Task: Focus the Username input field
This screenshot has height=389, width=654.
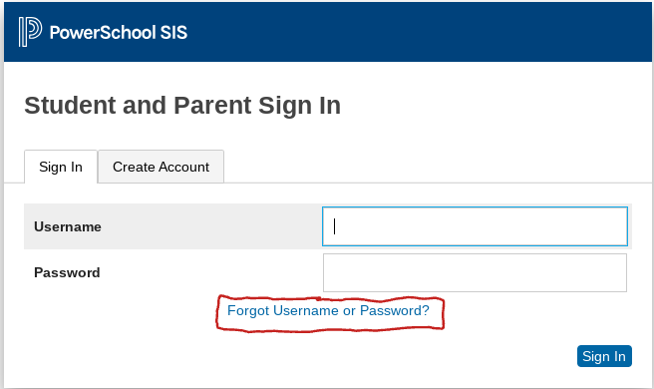Action: pos(475,226)
